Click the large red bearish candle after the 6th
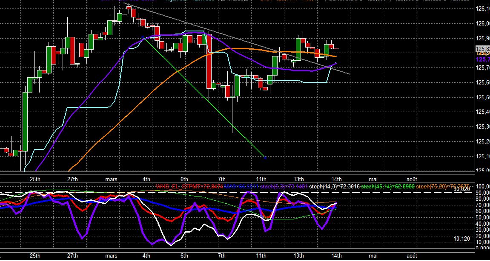Image resolution: width=490 pixels, height=261 pixels. pos(209,62)
